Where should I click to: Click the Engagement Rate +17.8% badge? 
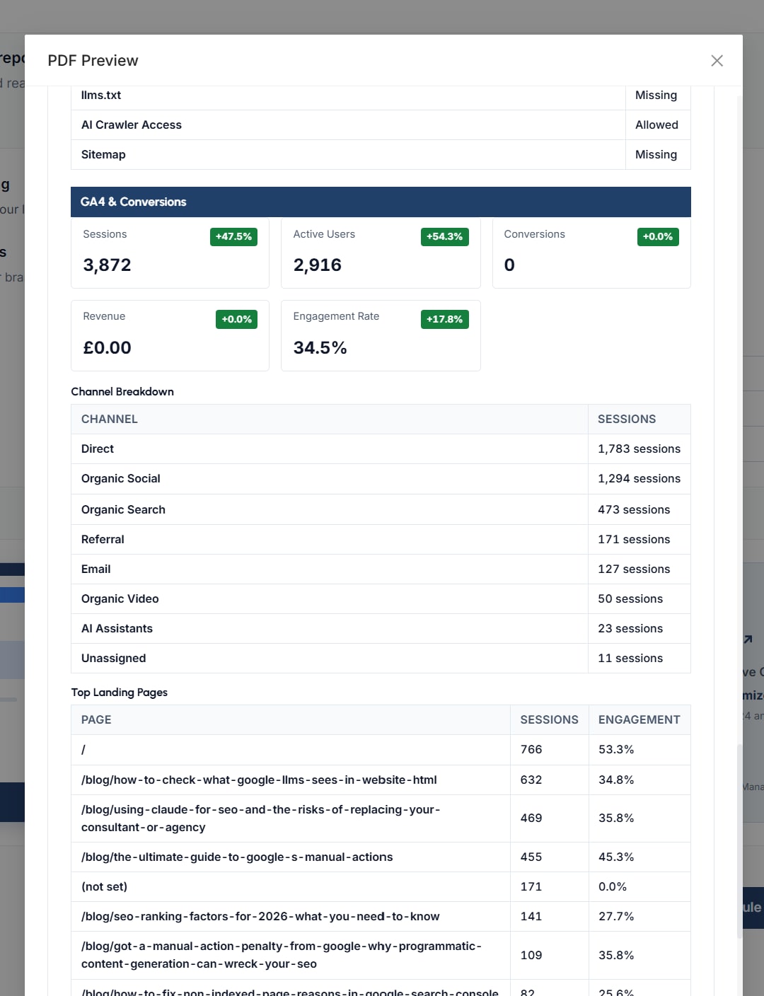(444, 319)
